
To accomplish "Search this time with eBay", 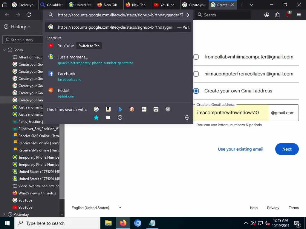I will (144, 109).
